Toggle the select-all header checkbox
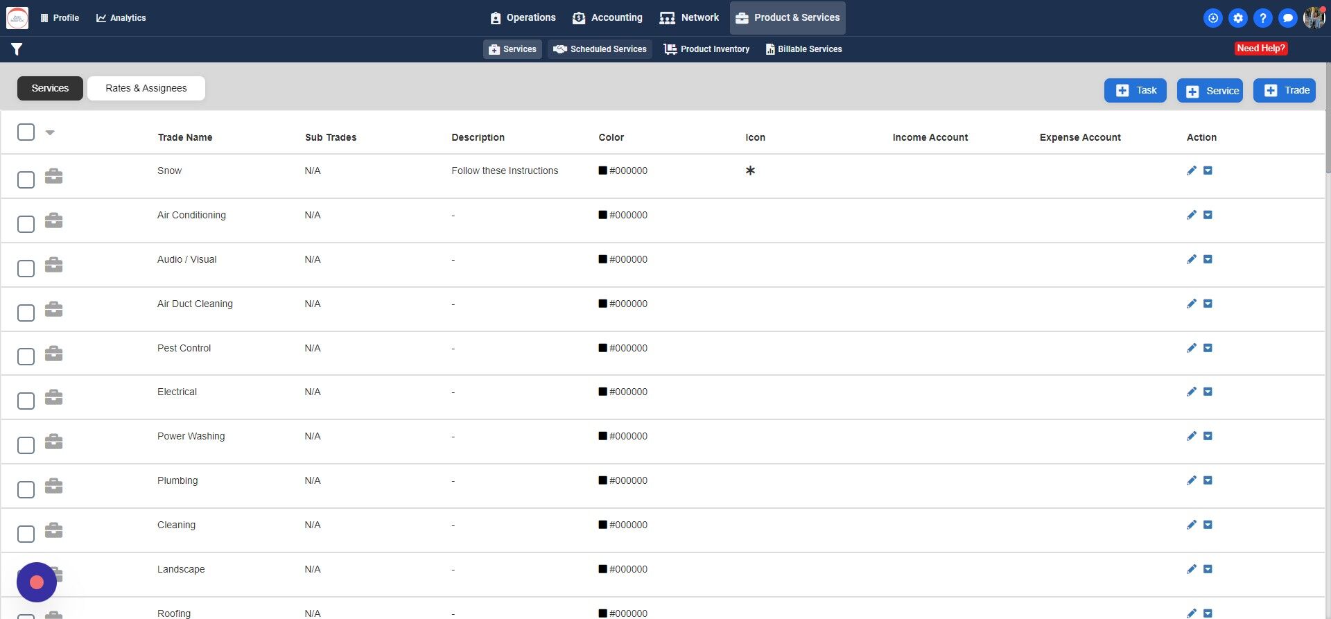1331x619 pixels. point(26,132)
